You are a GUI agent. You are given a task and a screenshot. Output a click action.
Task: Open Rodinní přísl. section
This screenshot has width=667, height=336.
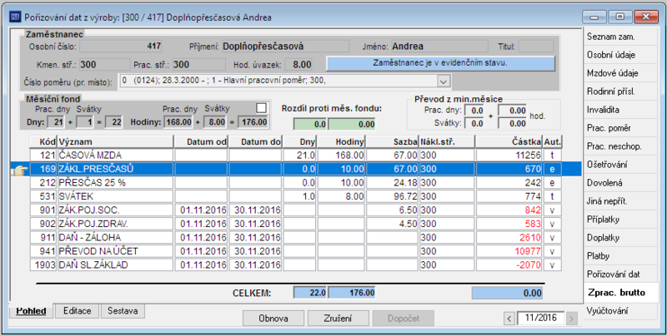click(x=620, y=91)
